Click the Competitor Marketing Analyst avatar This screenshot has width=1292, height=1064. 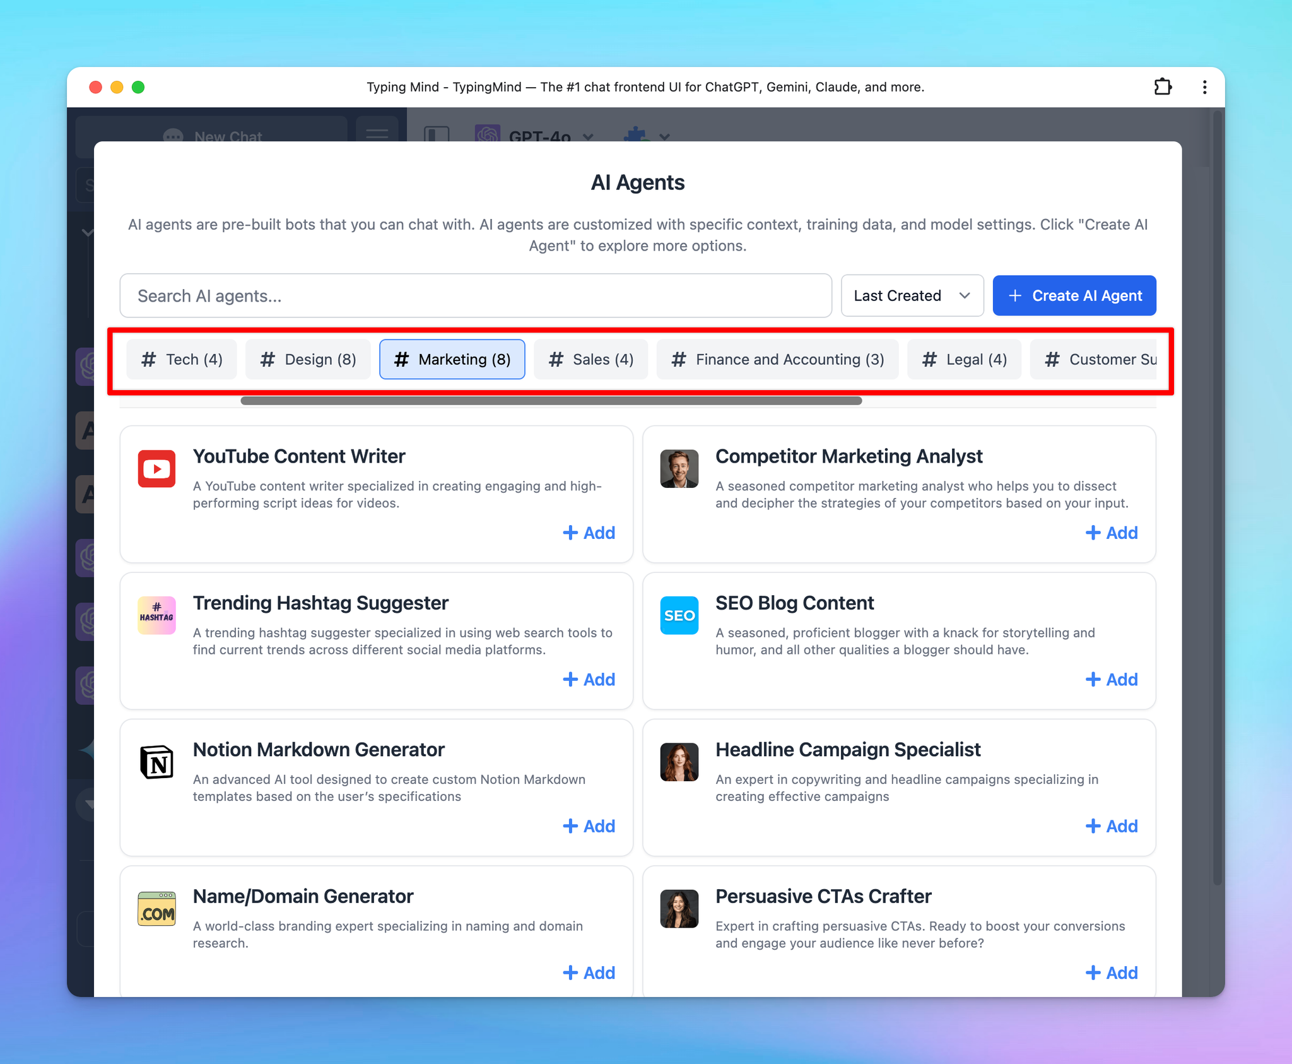[x=679, y=468]
